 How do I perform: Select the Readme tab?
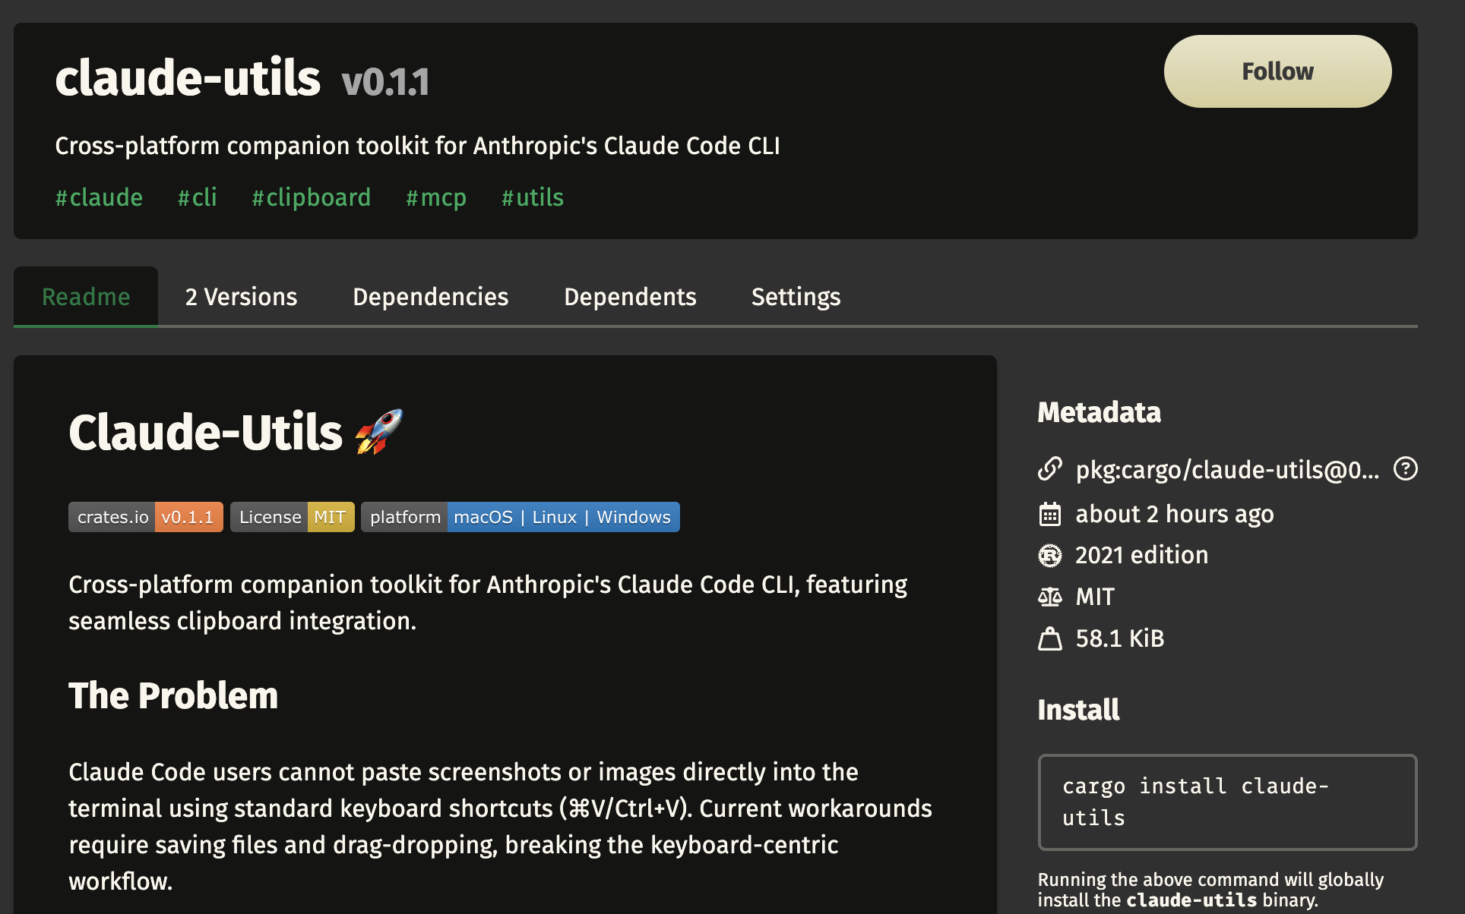pos(86,297)
